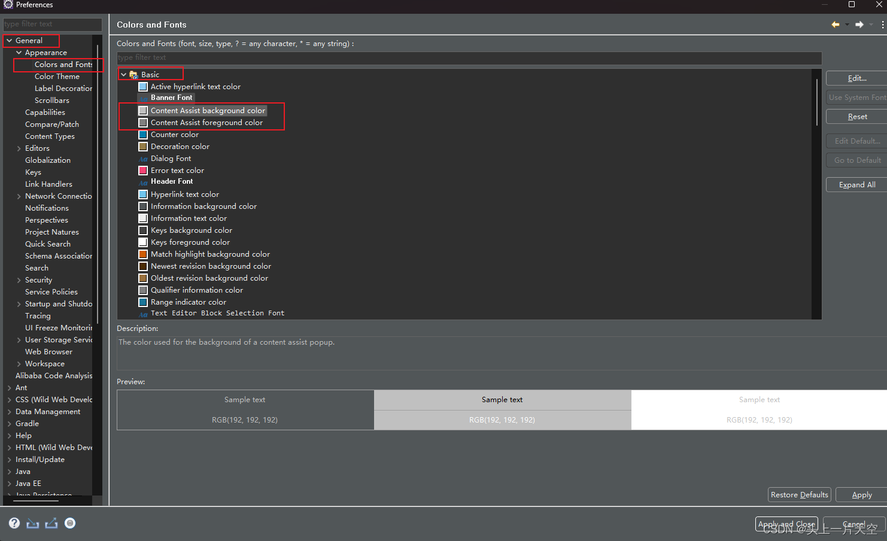
Task: Select Keys foreground color entry
Action: [x=190, y=242]
